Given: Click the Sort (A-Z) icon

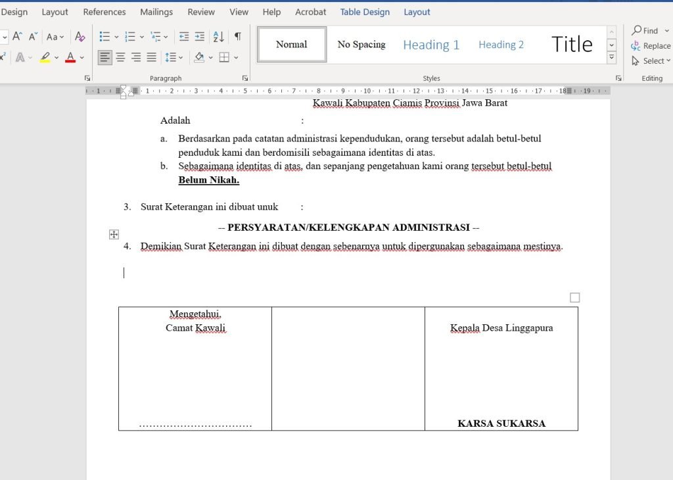Looking at the screenshot, I should point(219,37).
